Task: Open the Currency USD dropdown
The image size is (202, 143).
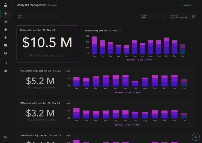Action: 154,17
